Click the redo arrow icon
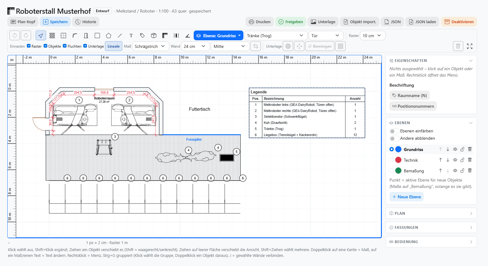 pyautogui.click(x=26, y=36)
